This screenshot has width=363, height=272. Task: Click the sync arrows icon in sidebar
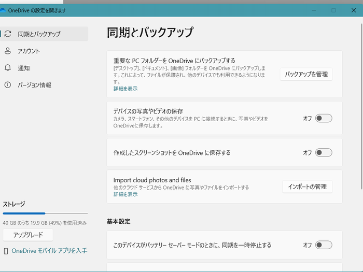7,34
